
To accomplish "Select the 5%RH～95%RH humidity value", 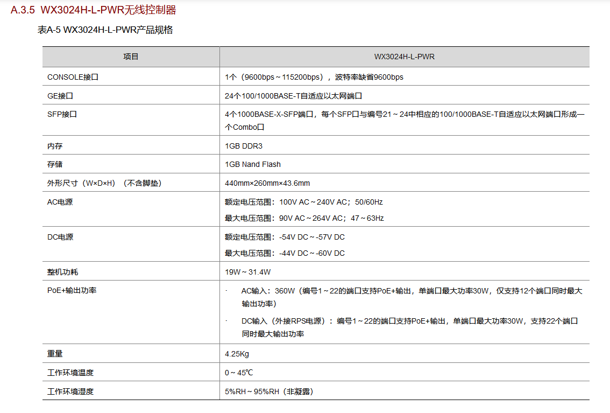I will click(269, 391).
